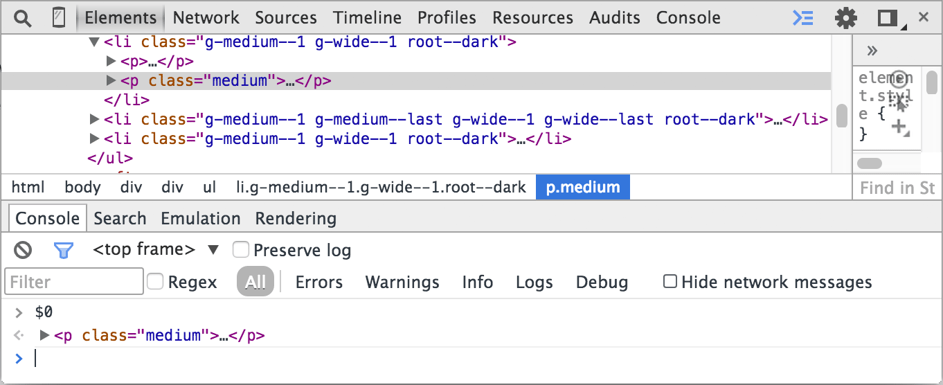Enable Preserve log checkbox

coord(240,249)
